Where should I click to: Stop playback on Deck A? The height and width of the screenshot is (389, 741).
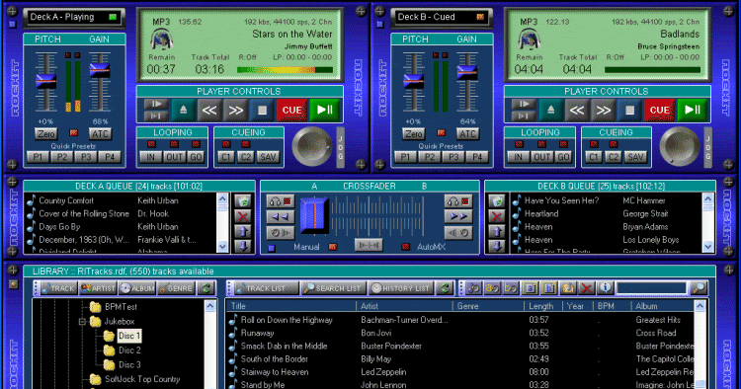(262, 111)
